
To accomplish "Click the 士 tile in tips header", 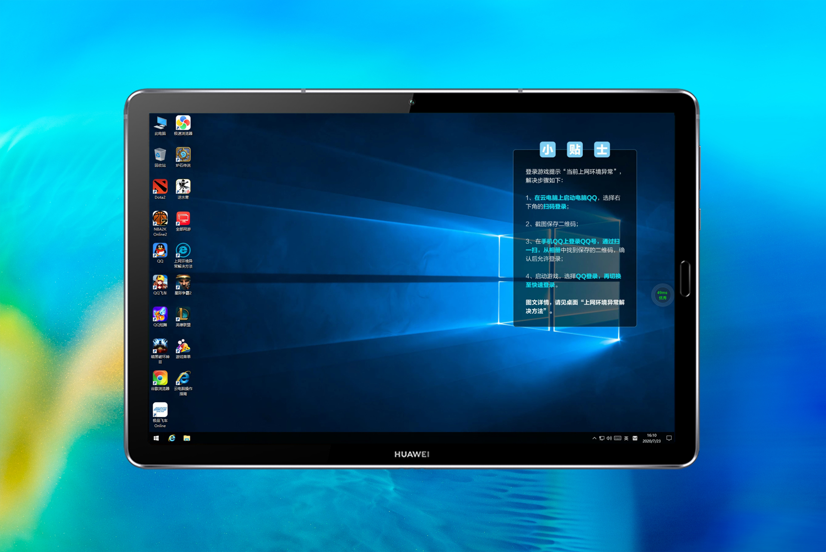I will [x=602, y=150].
